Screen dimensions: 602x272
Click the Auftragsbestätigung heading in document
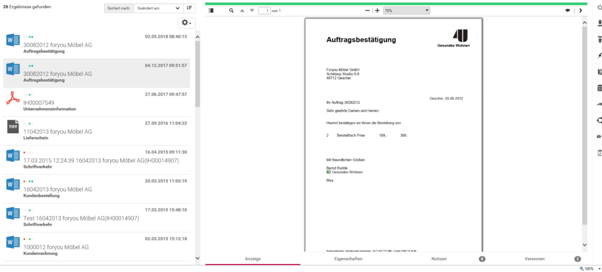361,39
